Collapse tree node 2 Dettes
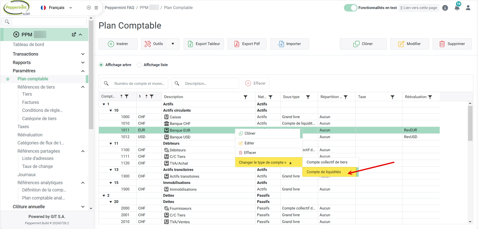This screenshot has width=478, height=229. click(104, 195)
